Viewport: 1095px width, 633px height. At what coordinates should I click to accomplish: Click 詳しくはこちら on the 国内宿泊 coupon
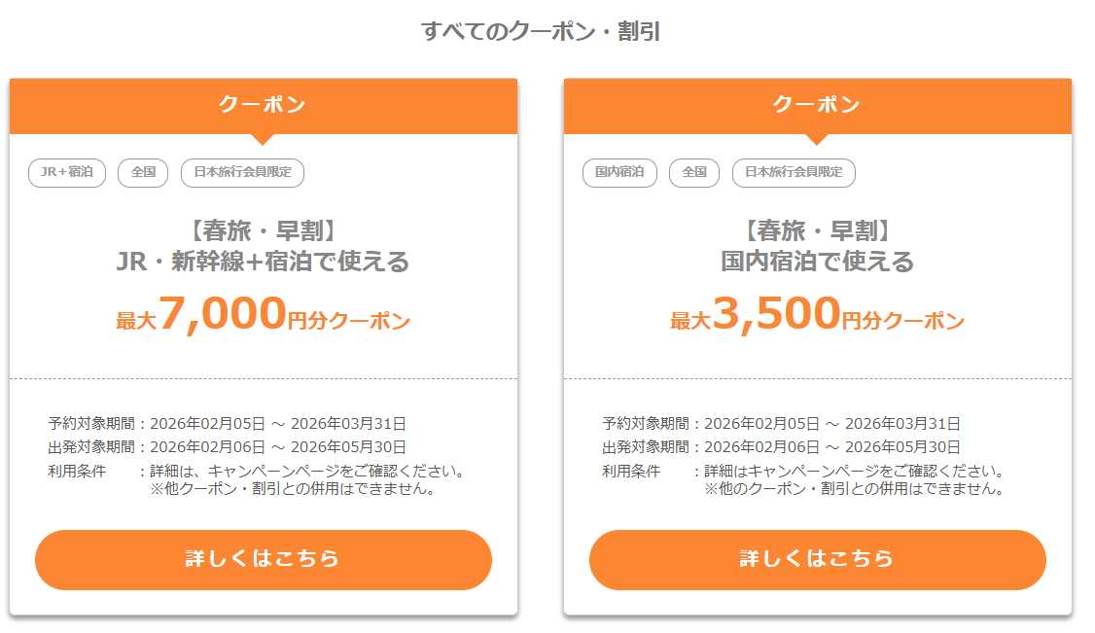[817, 559]
